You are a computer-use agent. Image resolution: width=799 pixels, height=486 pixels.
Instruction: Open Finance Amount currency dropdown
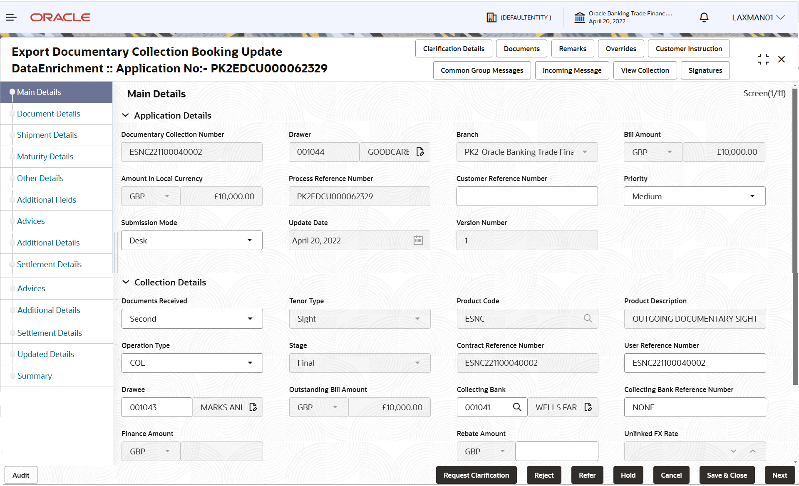[x=151, y=451]
